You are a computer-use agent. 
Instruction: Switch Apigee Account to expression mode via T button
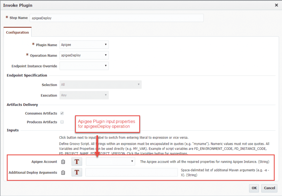click(76, 162)
